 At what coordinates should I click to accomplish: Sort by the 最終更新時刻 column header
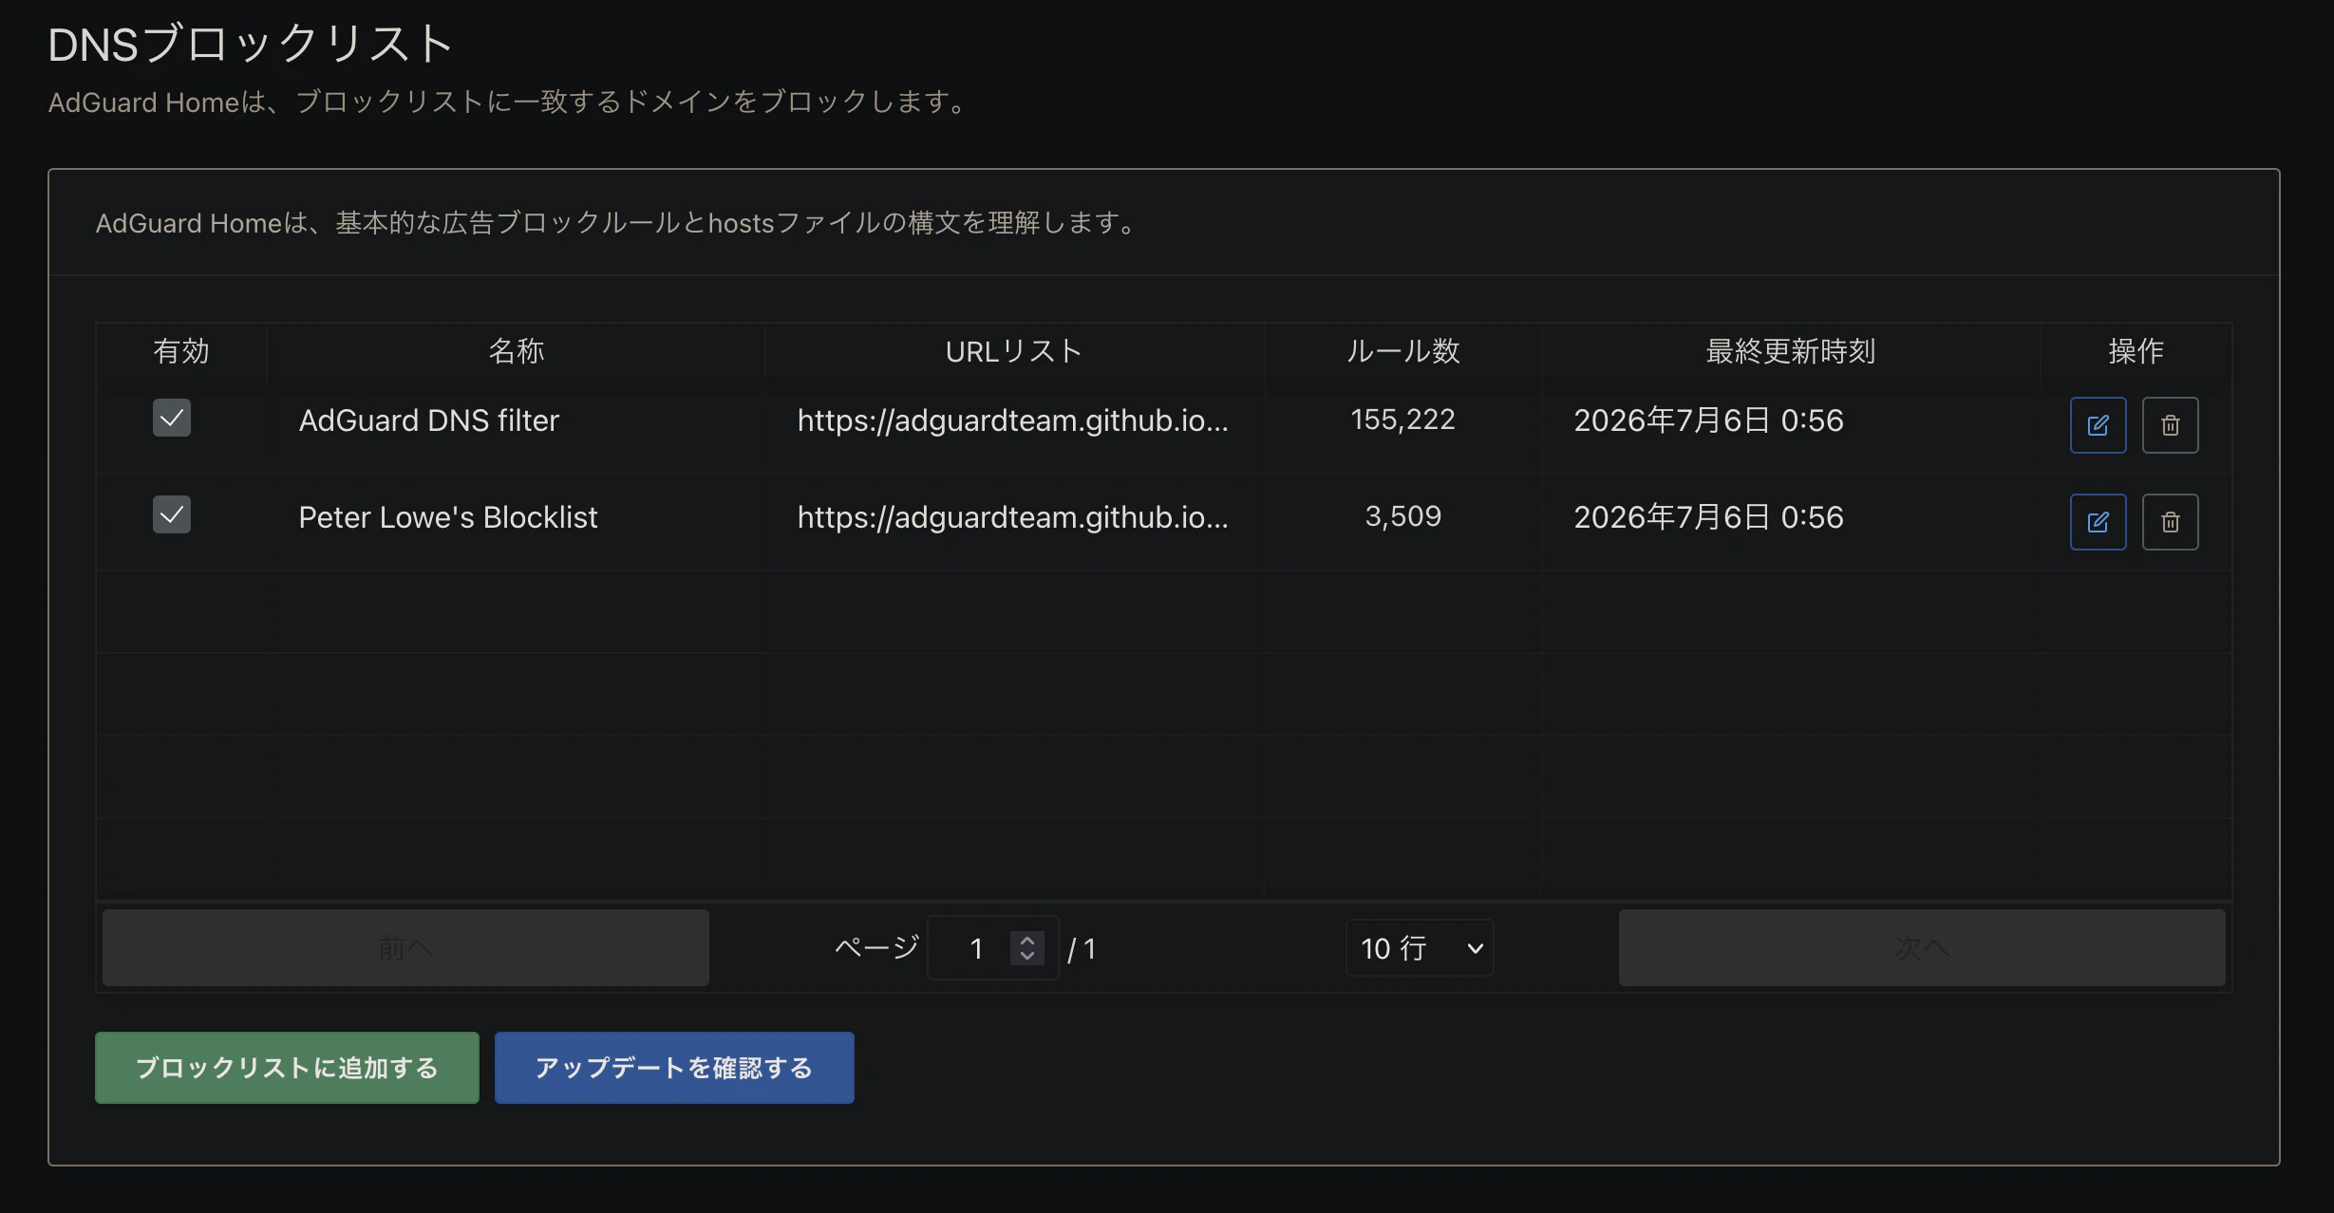coord(1791,351)
